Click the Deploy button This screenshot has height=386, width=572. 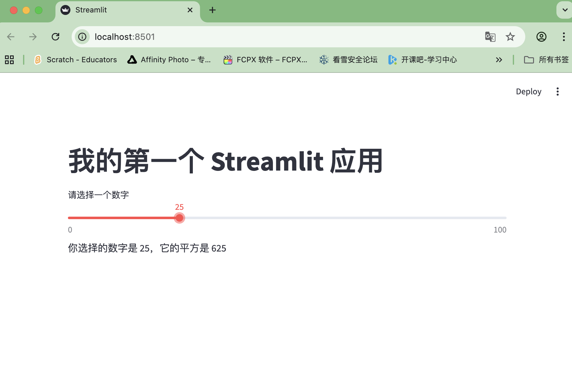[x=528, y=92]
